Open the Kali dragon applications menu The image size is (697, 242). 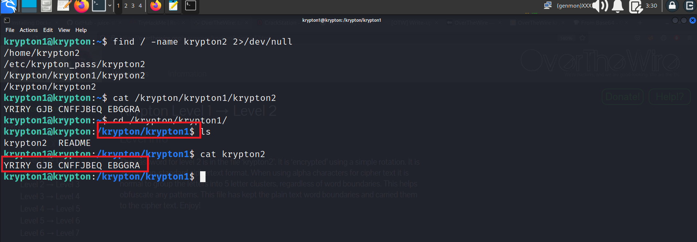coord(9,6)
